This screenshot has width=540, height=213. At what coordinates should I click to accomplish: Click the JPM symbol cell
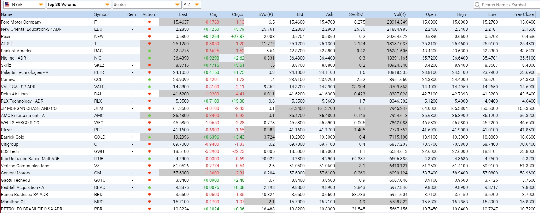click(x=99, y=108)
